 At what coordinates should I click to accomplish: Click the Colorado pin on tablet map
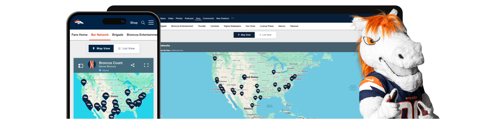[x=244, y=77]
